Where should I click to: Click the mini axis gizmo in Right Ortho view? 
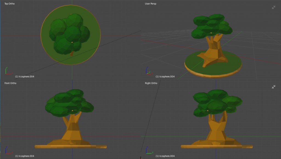tap(147, 152)
